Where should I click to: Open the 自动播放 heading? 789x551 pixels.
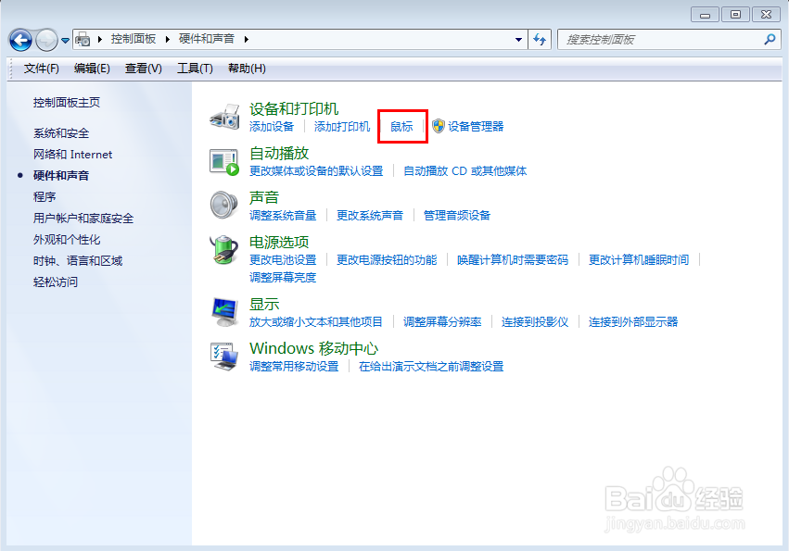click(x=279, y=153)
